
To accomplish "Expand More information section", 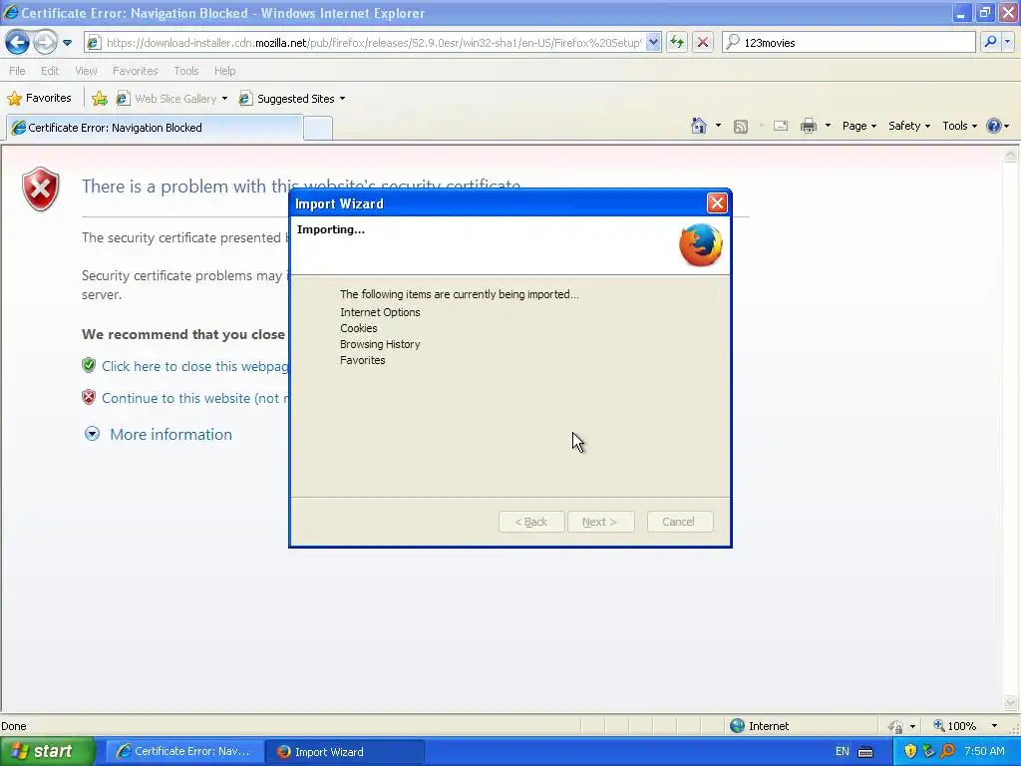I will (x=159, y=435).
